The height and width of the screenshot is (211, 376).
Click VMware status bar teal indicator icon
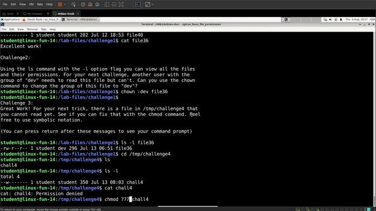tap(369, 209)
